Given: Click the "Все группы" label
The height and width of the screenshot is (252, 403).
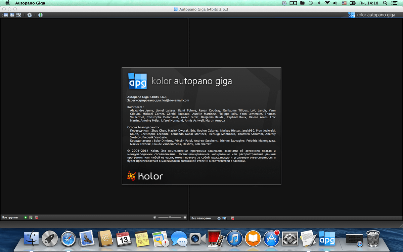Looking at the screenshot, I should pos(10,217).
